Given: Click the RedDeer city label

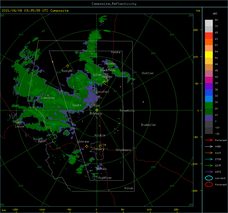Looking at the screenshot, I should (107, 77).
